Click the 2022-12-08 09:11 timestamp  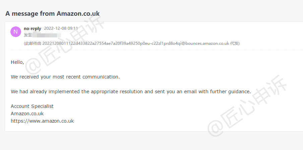(61, 28)
